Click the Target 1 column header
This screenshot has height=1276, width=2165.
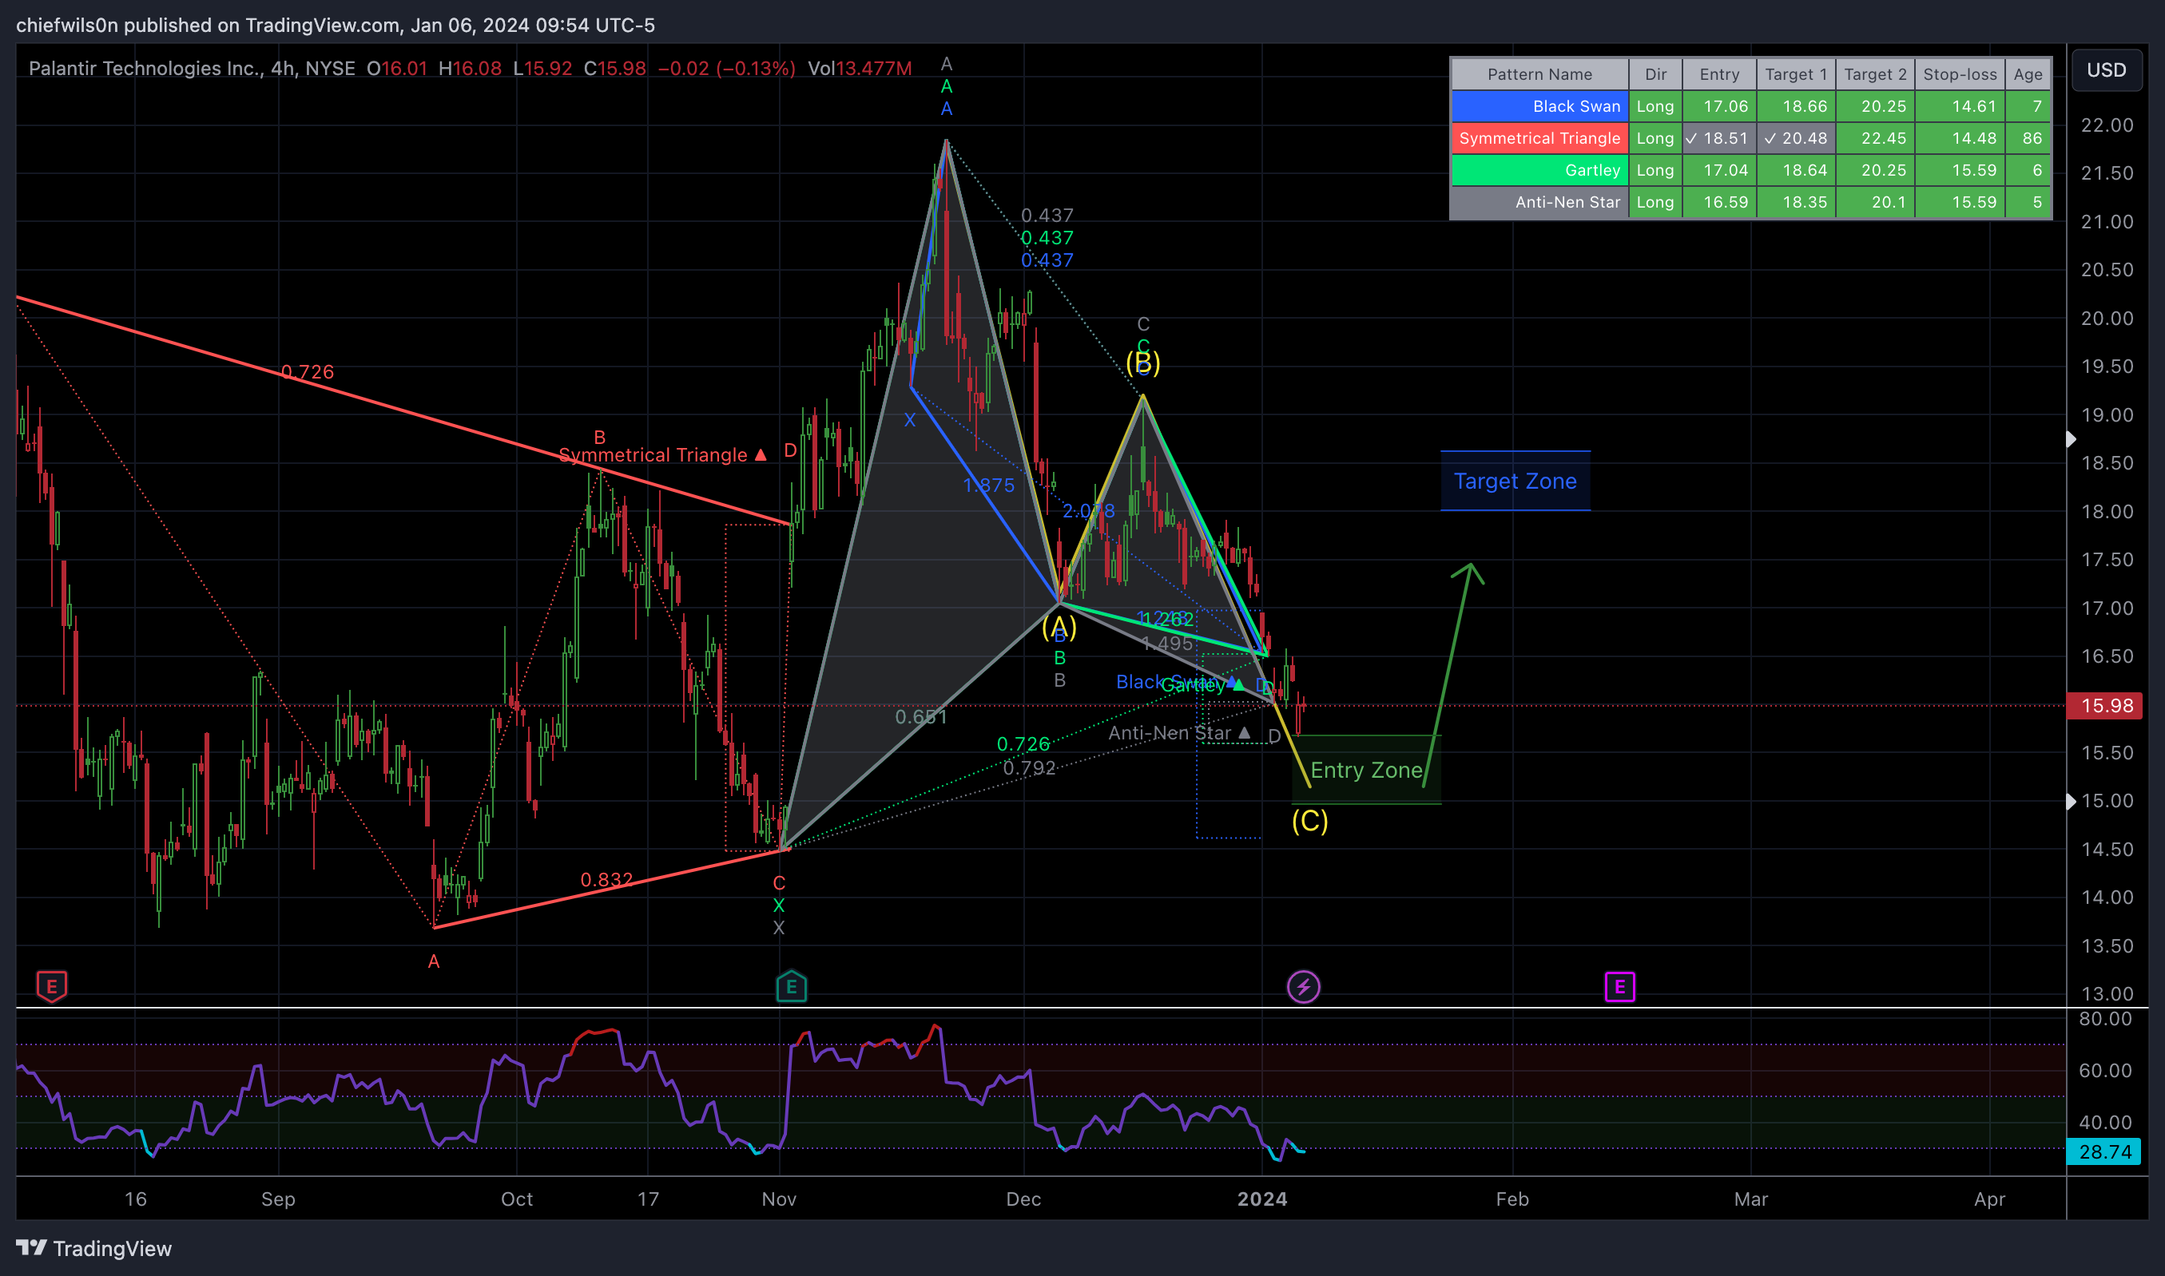click(1796, 75)
